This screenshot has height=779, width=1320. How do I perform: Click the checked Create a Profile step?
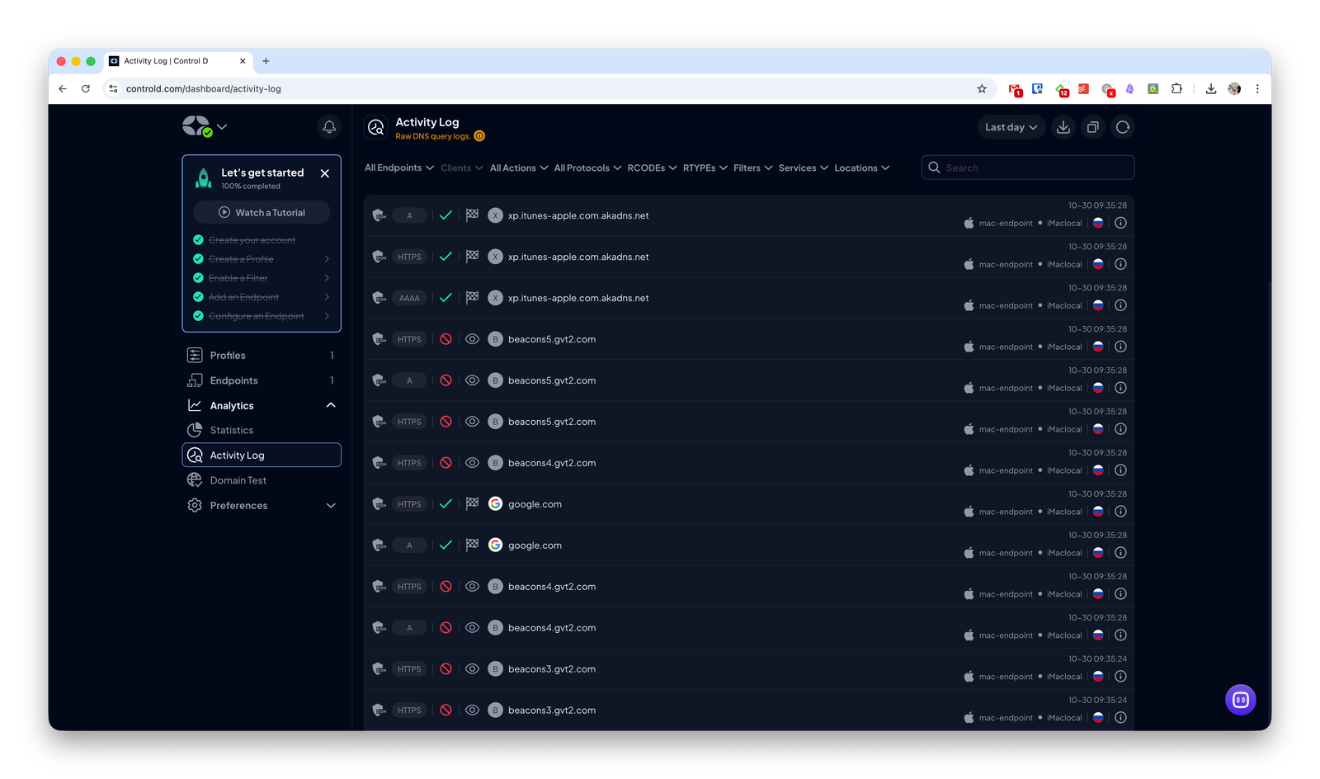[x=241, y=259]
